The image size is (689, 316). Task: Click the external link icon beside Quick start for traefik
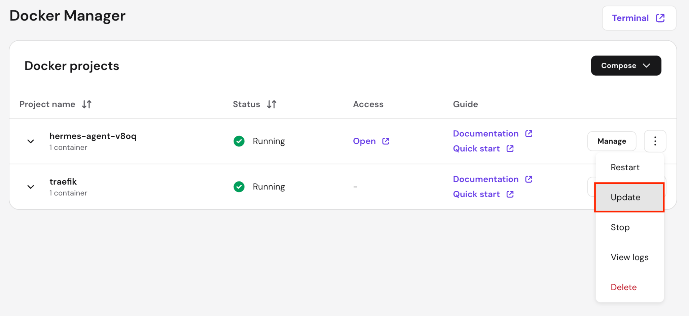(510, 194)
